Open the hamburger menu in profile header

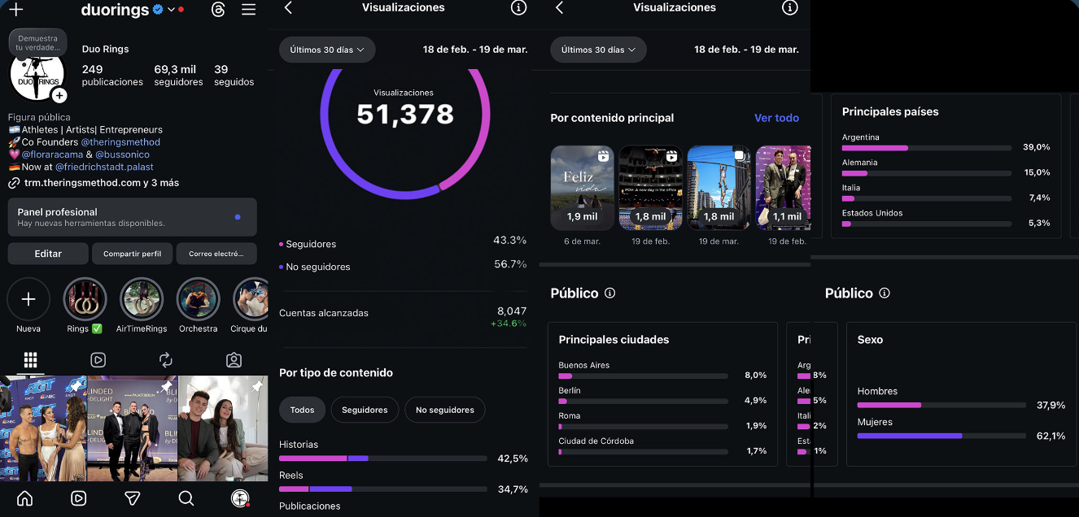pos(249,10)
